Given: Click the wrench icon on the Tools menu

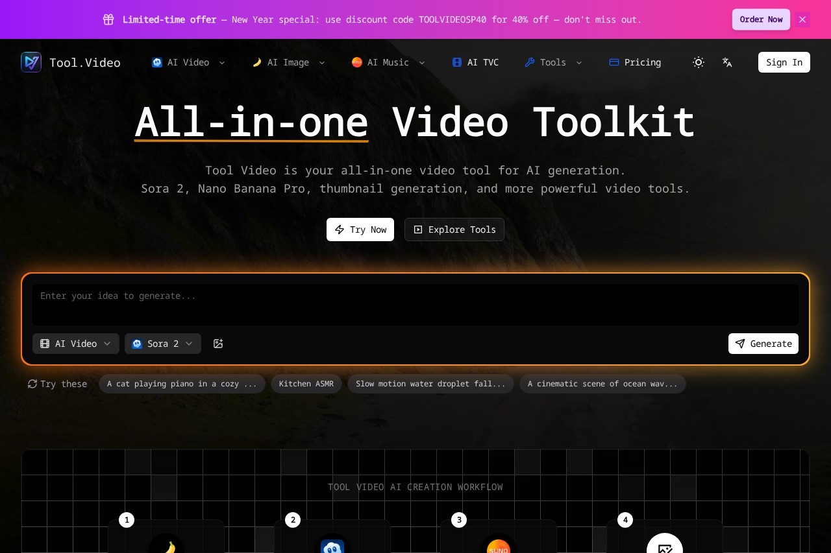Looking at the screenshot, I should (530, 62).
